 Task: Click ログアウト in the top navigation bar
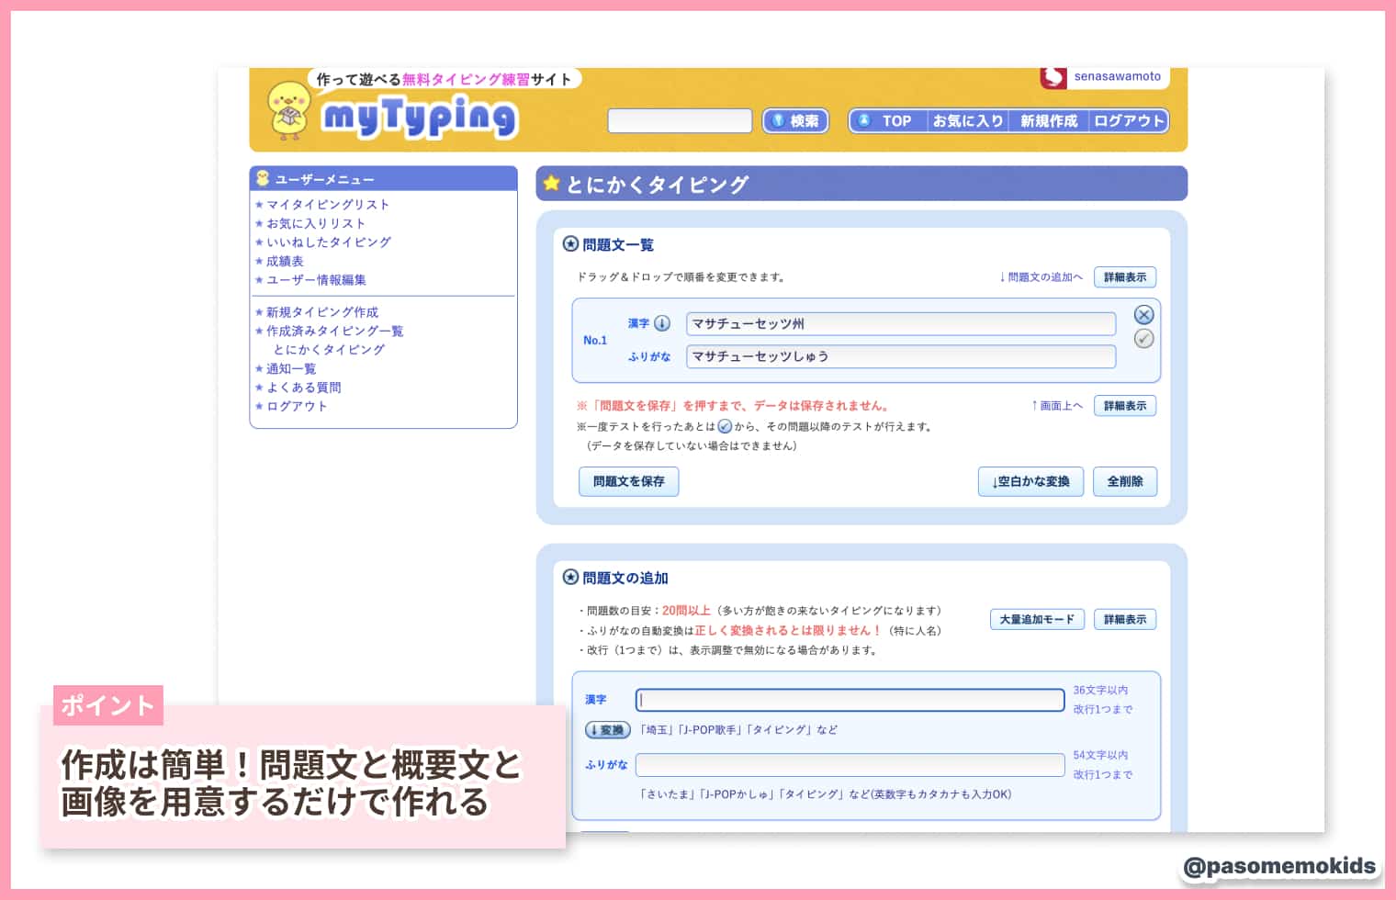[x=1129, y=120]
